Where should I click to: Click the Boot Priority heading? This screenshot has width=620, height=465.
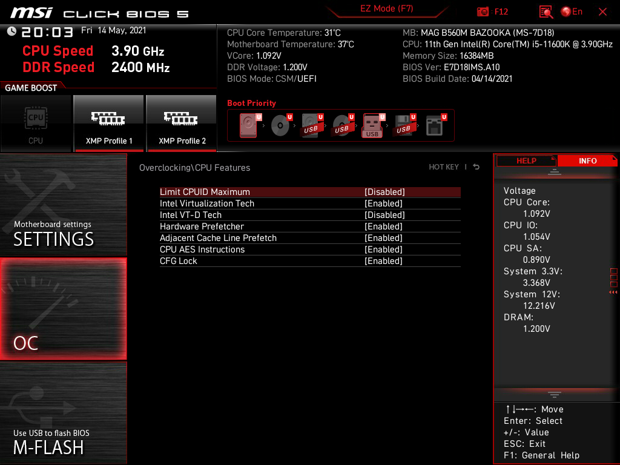coord(251,103)
